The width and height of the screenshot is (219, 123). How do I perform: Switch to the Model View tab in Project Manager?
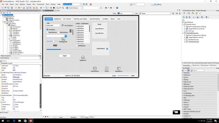(x=196, y=65)
